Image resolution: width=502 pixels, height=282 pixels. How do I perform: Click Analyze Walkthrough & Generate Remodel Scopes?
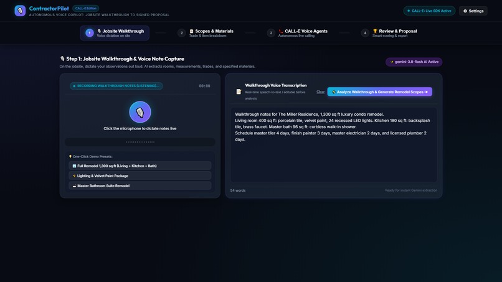pos(380,92)
